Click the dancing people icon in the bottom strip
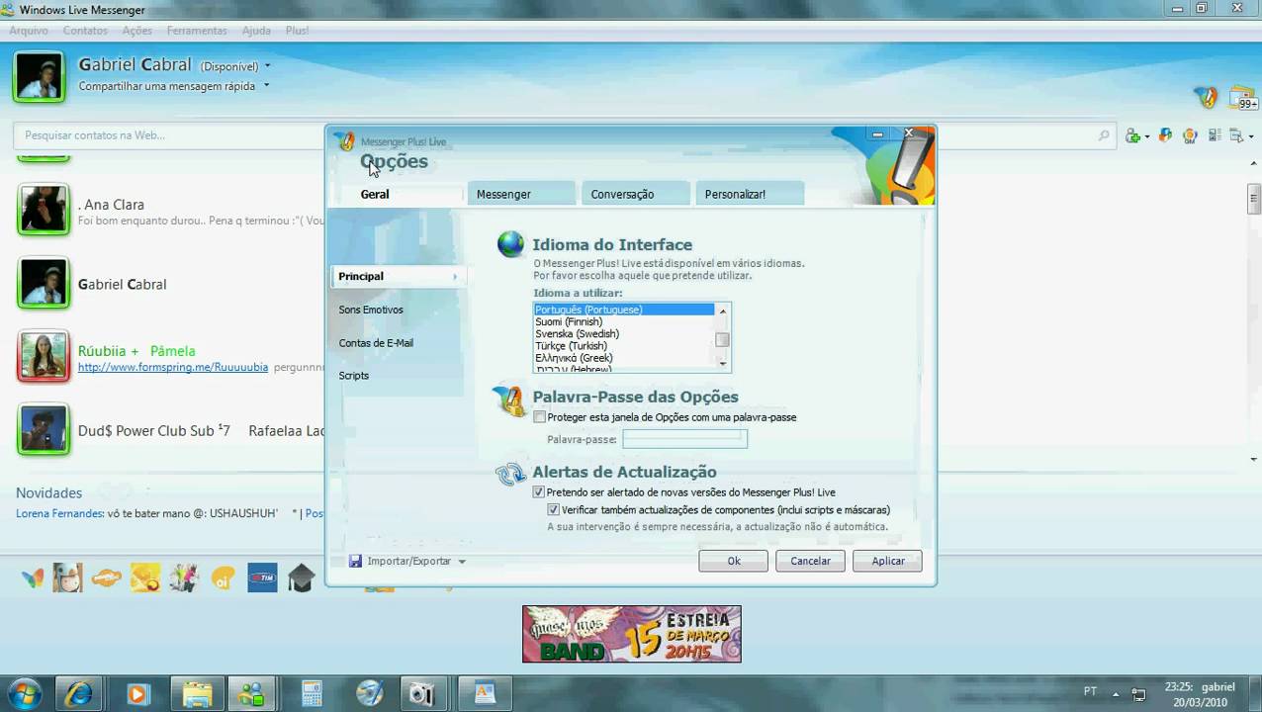This screenshot has height=712, width=1262. [x=184, y=578]
